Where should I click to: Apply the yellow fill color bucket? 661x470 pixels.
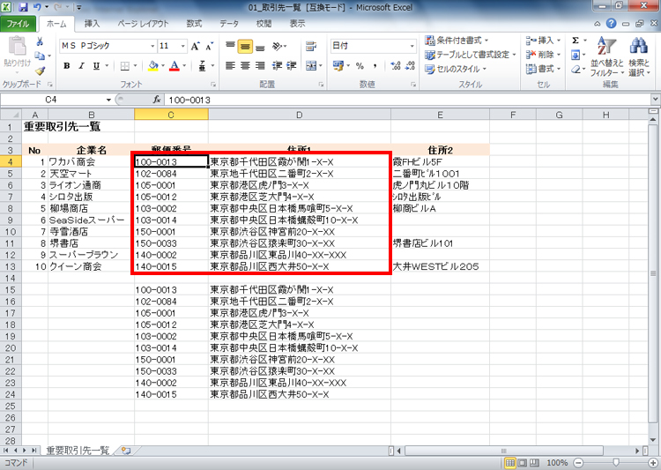[153, 66]
